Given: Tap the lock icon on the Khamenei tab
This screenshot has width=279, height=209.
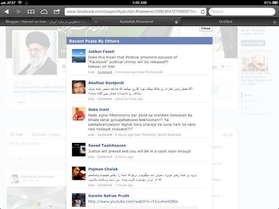Looking at the screenshot, I should [176, 22].
